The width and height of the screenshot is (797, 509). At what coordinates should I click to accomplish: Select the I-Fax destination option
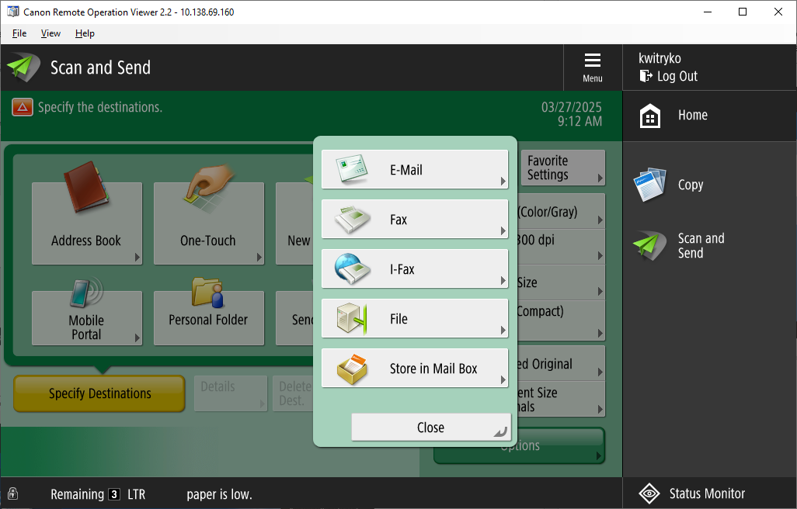click(414, 268)
